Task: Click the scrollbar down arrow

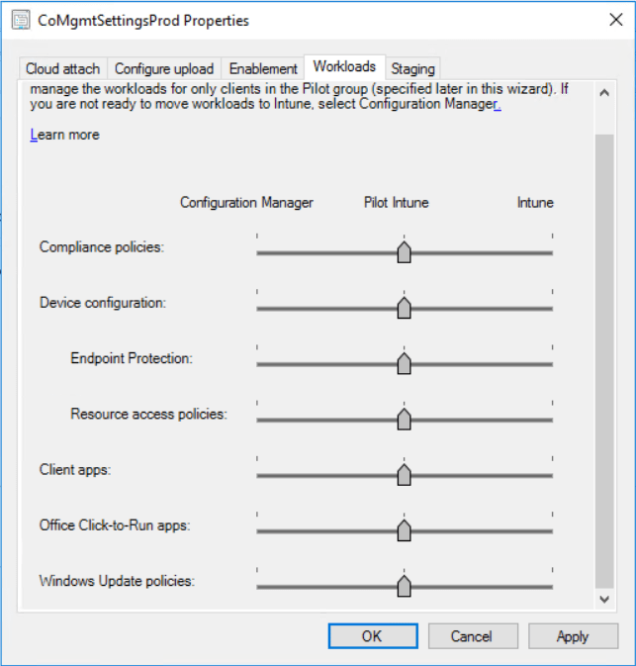Action: pos(604,600)
